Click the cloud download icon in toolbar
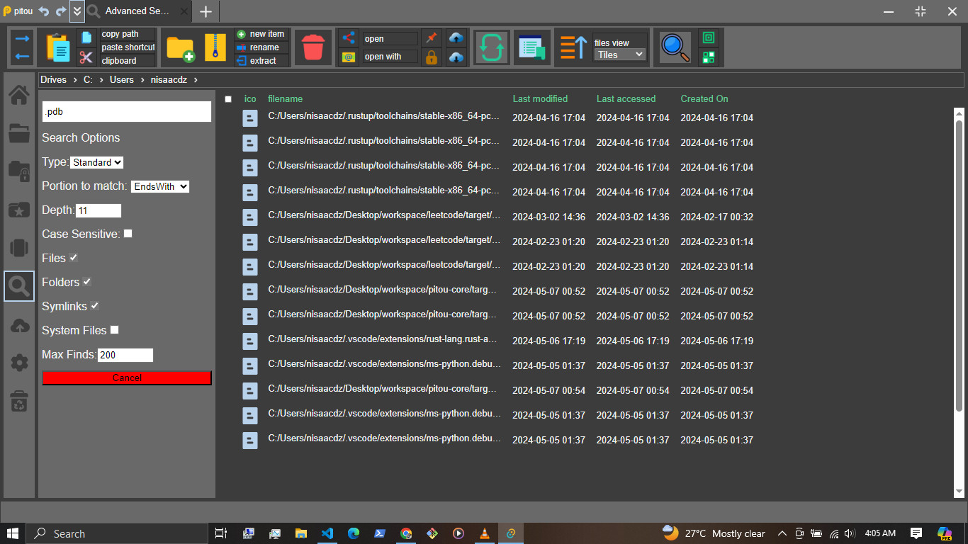The image size is (968, 544). tap(456, 57)
